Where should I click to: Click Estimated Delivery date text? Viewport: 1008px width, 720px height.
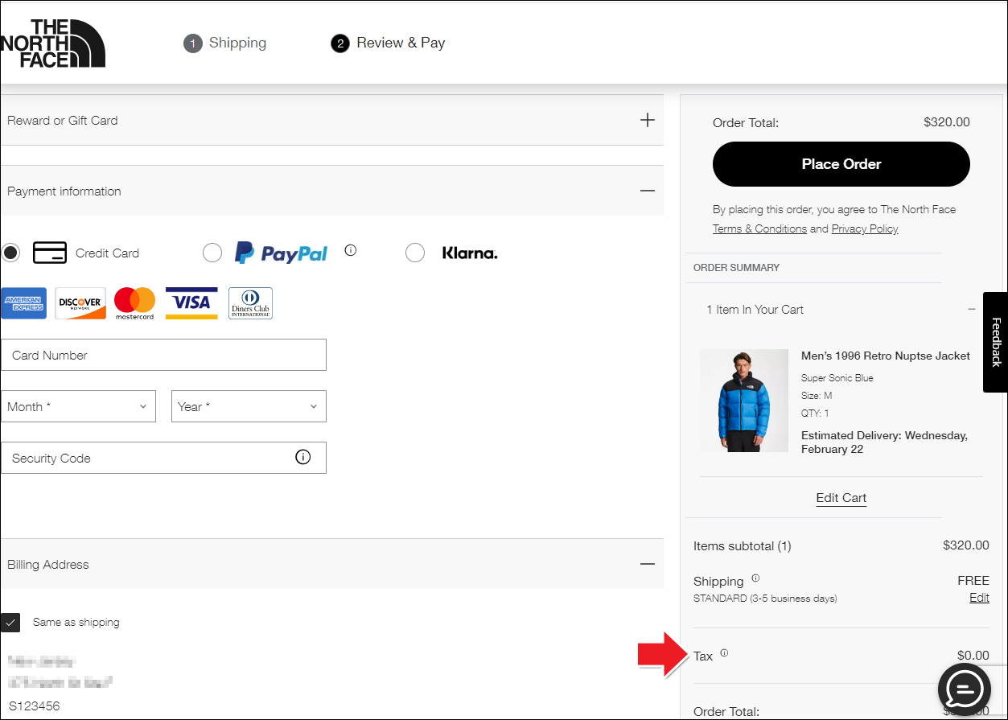click(x=884, y=442)
